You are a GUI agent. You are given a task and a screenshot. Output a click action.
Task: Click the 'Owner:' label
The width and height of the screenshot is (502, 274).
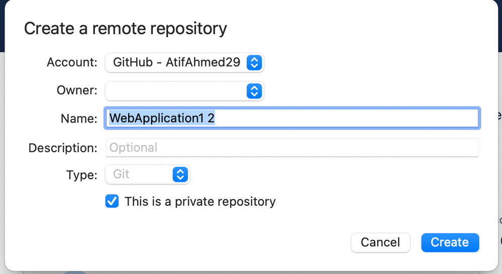click(77, 90)
